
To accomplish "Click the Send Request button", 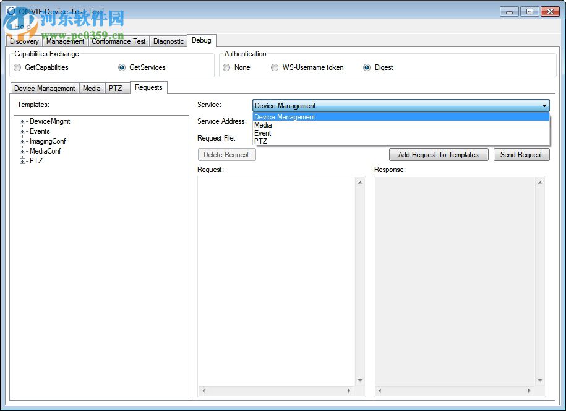I will pyautogui.click(x=521, y=154).
